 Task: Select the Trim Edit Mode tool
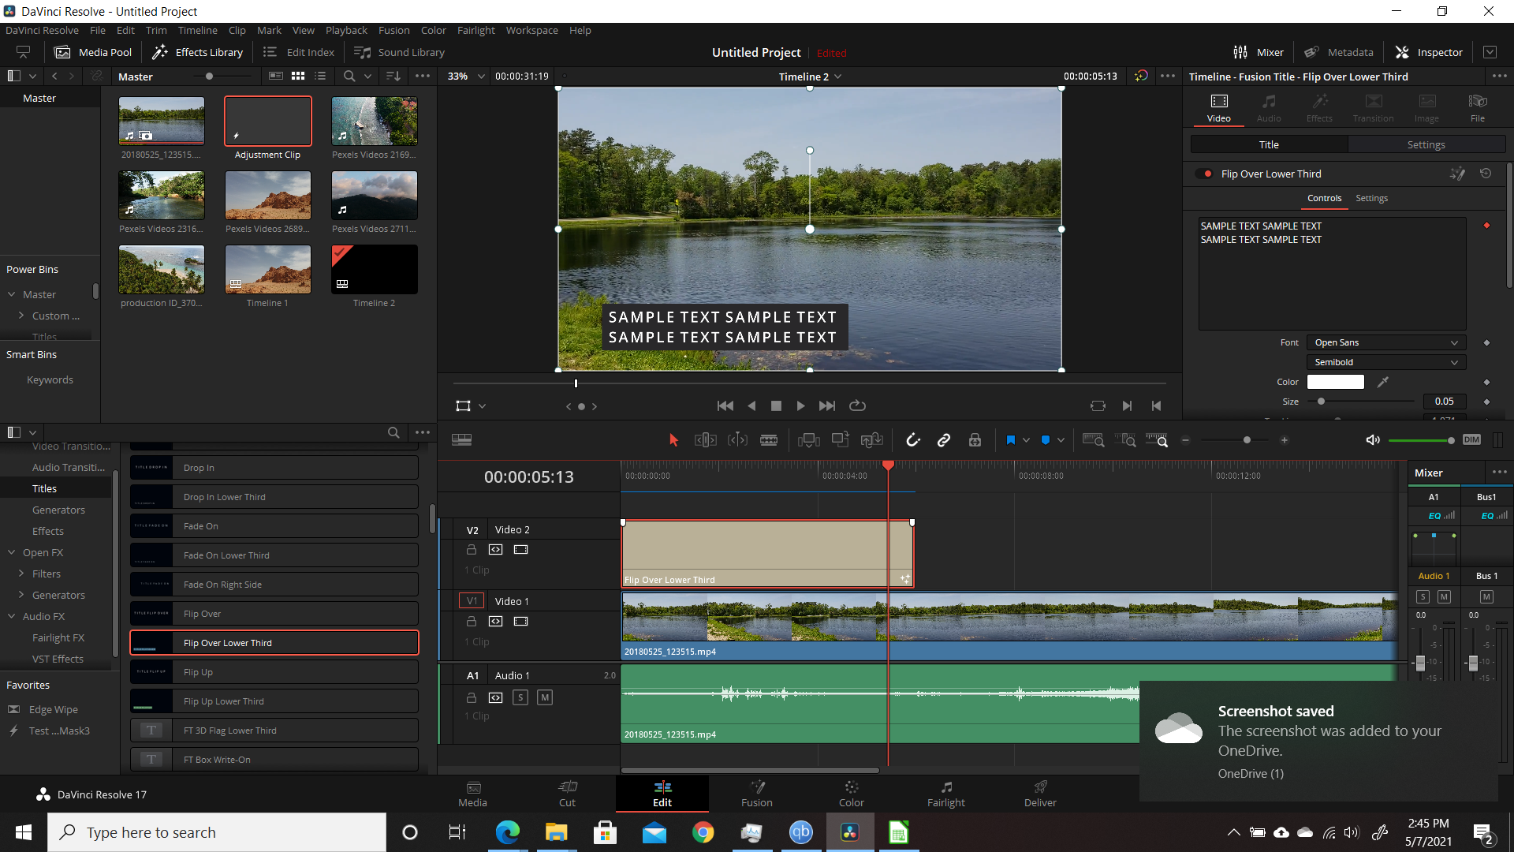[x=705, y=440]
